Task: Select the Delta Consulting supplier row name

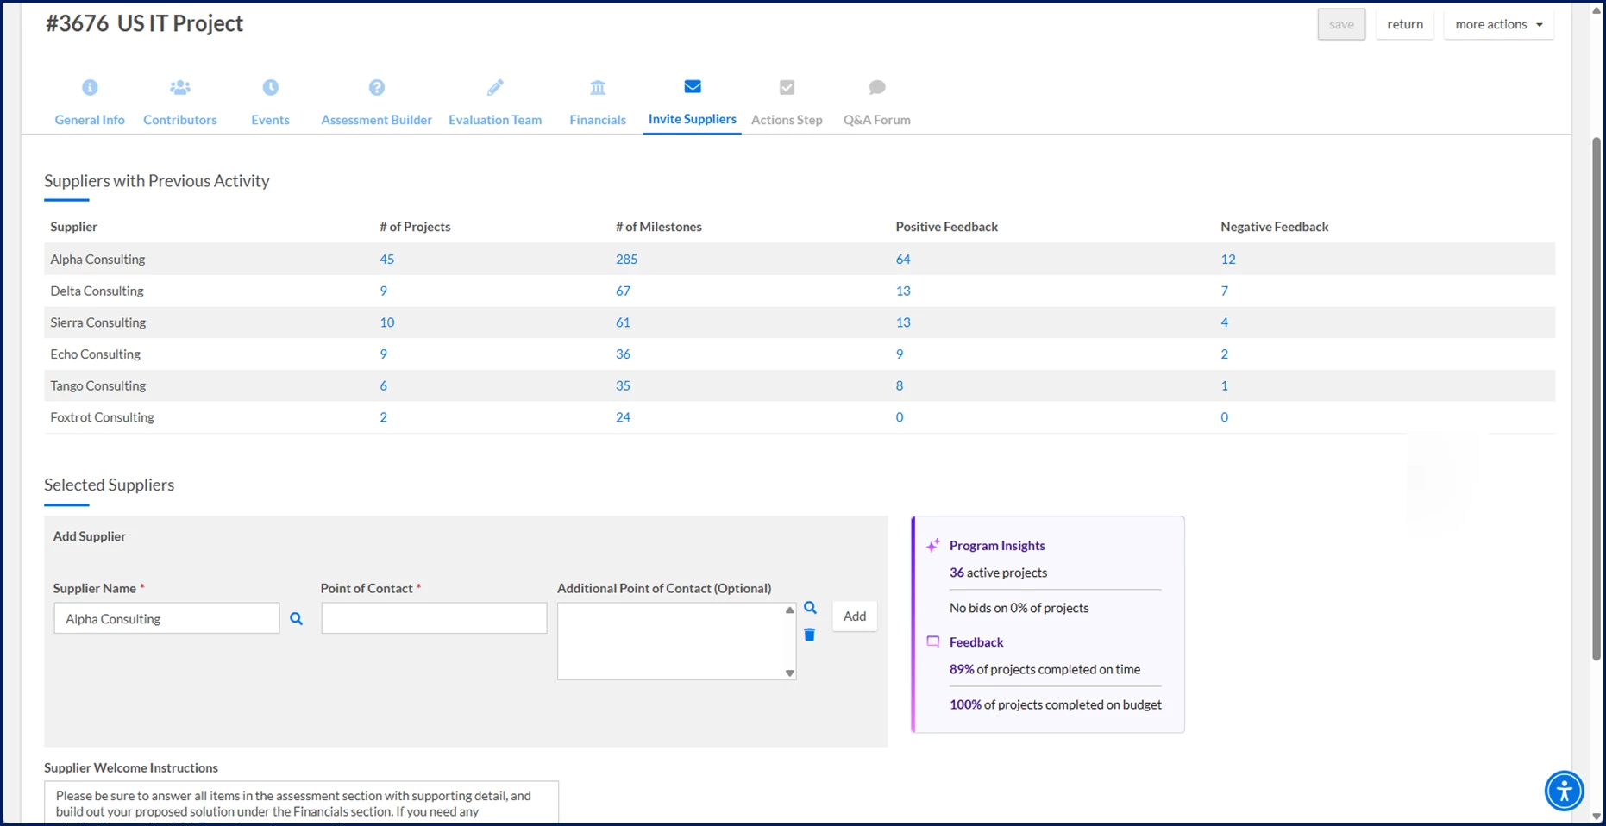Action: (x=97, y=291)
